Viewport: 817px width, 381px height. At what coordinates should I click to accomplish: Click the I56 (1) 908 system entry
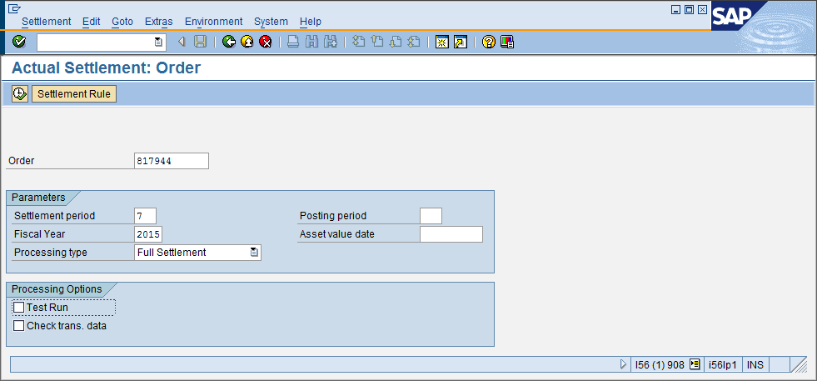point(660,365)
